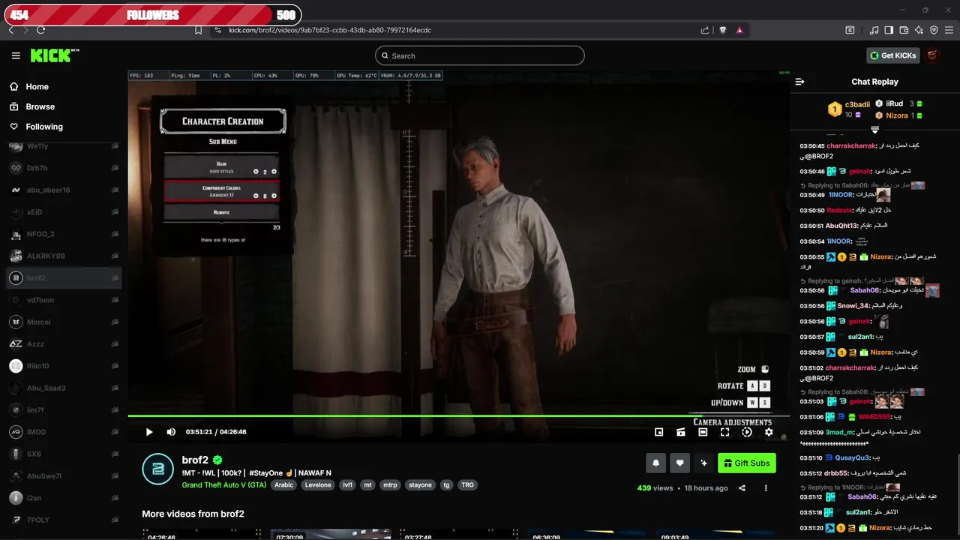Go to the Kick logo homepage
The width and height of the screenshot is (960, 540).
pyautogui.click(x=54, y=55)
